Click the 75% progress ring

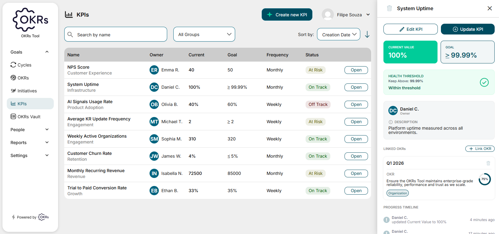coord(484,179)
